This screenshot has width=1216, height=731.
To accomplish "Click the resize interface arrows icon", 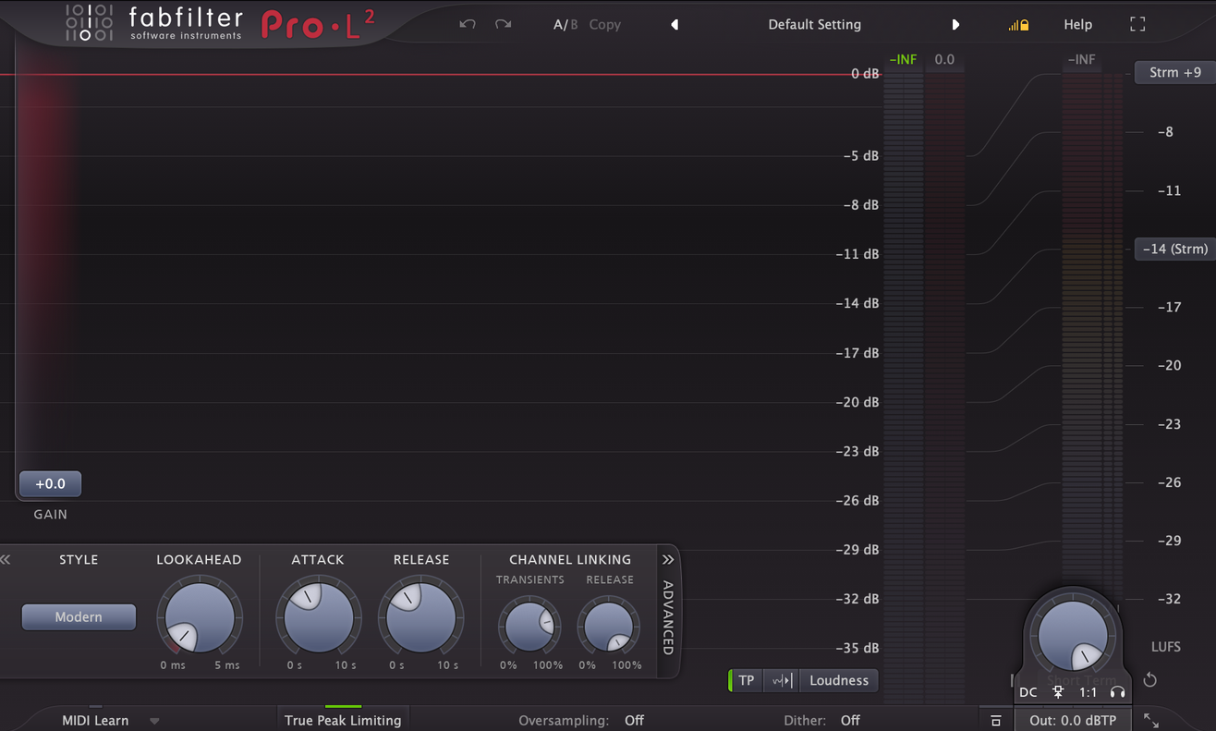I will point(1151,720).
